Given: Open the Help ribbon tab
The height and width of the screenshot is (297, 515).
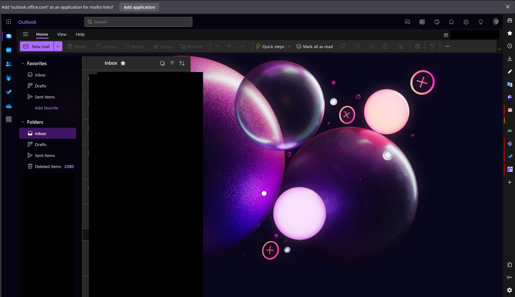Looking at the screenshot, I should point(80,34).
